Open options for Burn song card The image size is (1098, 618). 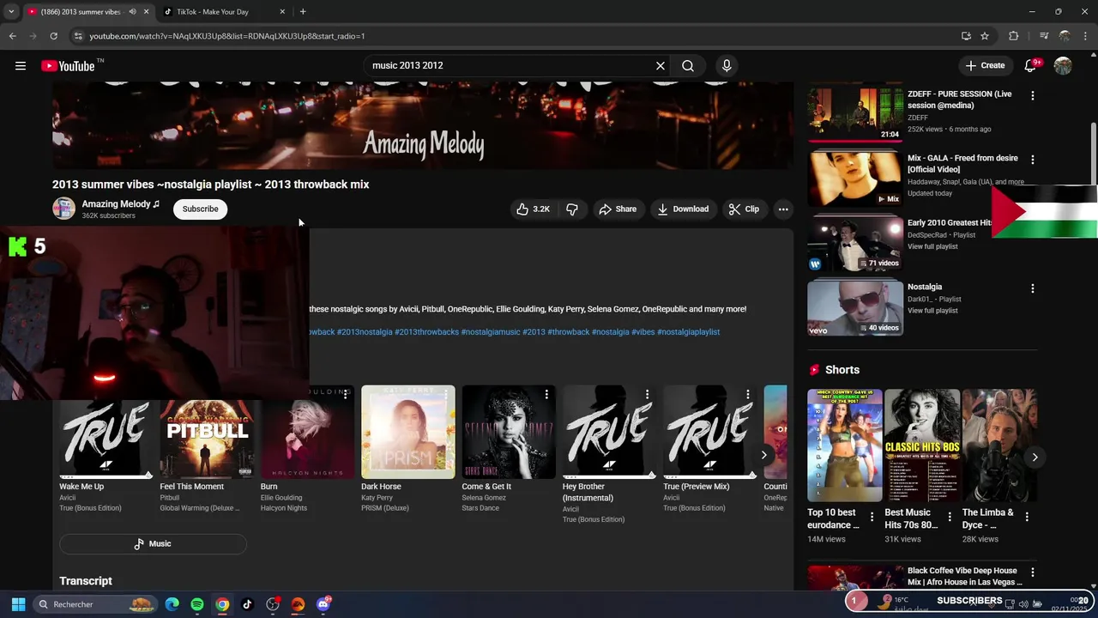(x=345, y=394)
